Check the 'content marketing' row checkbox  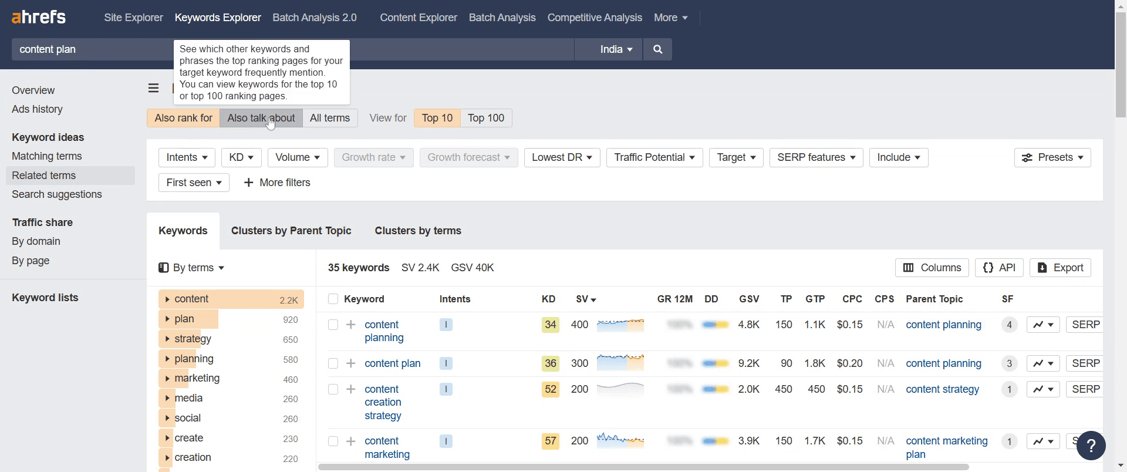pyautogui.click(x=333, y=441)
